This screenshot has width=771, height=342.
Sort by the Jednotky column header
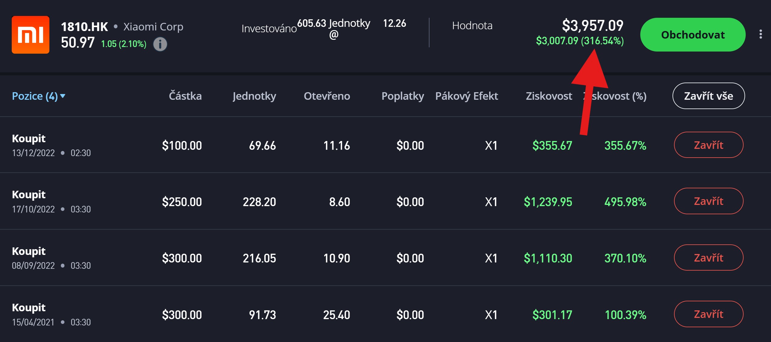[x=254, y=96]
